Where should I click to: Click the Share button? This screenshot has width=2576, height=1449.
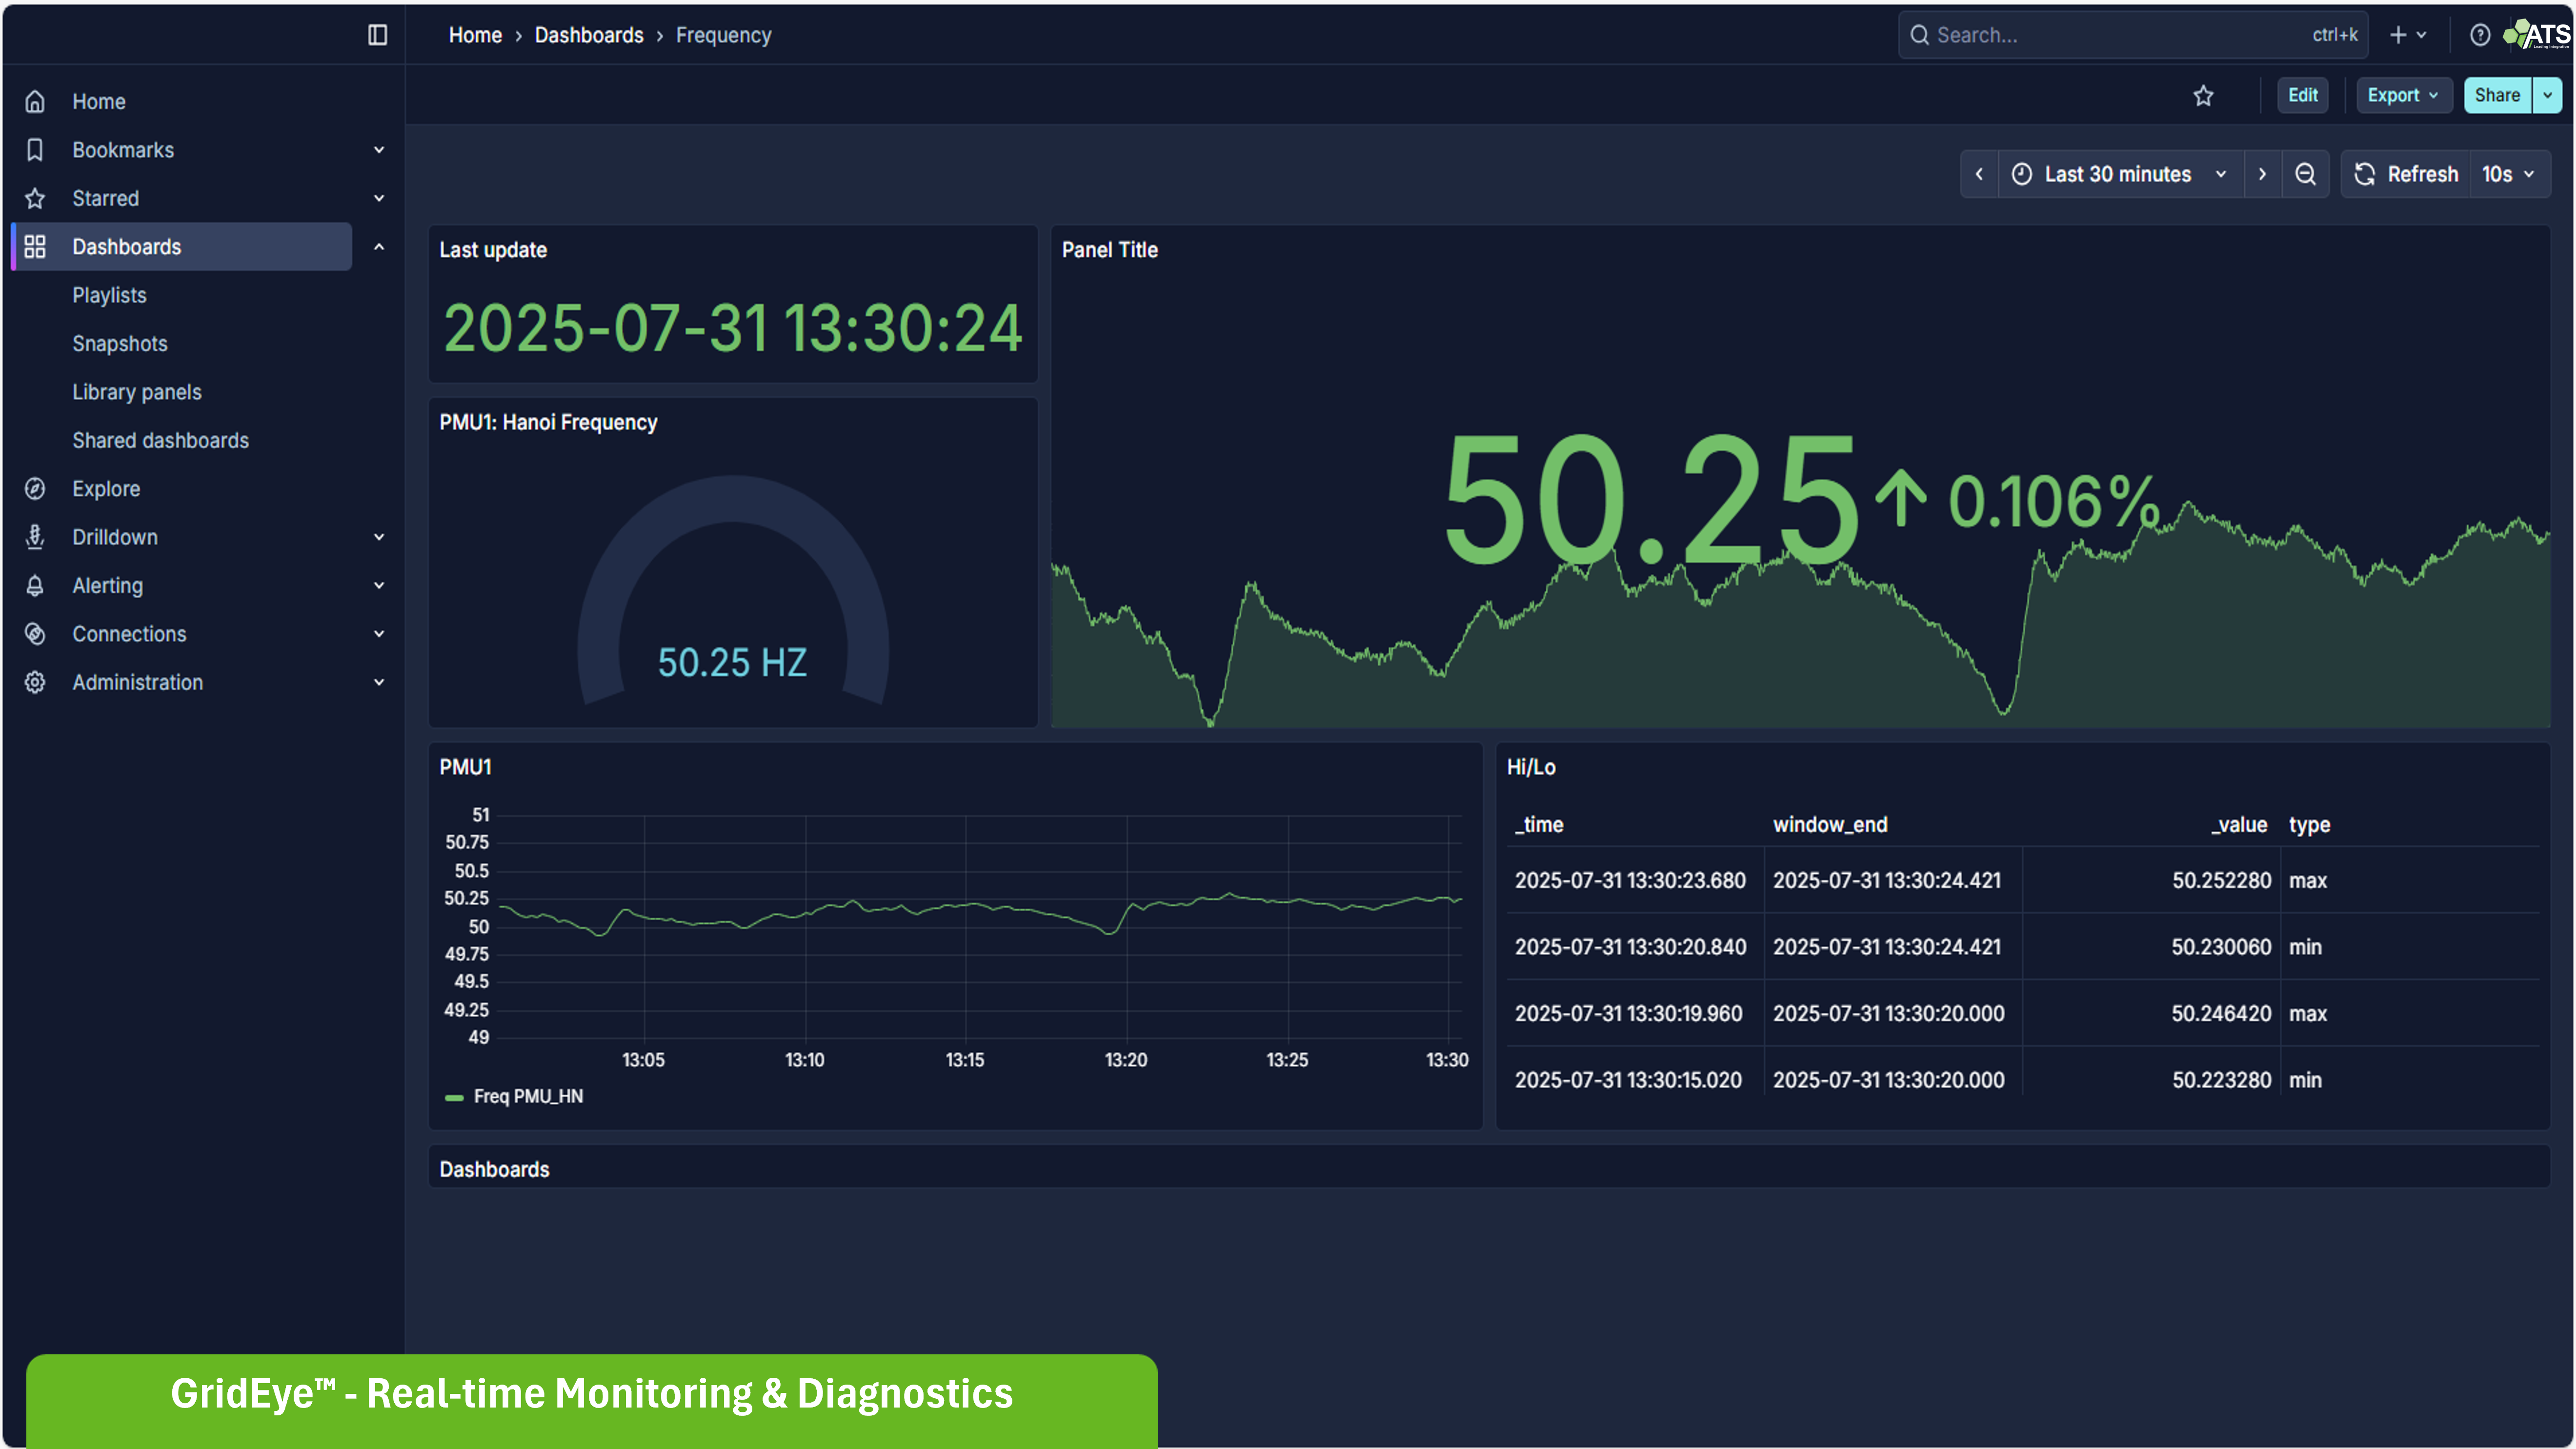point(2496,96)
